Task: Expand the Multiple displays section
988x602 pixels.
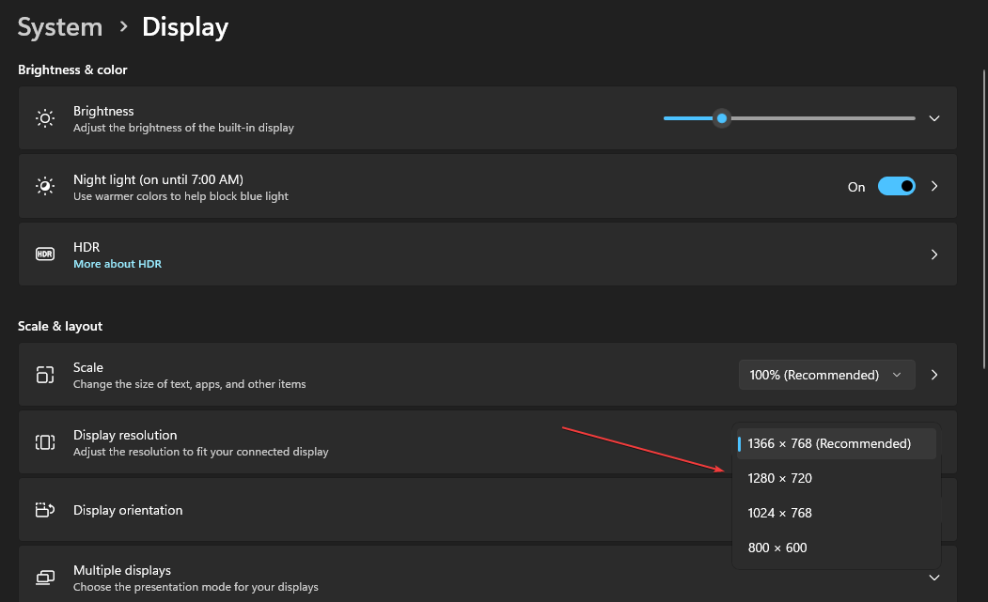Action: click(933, 577)
